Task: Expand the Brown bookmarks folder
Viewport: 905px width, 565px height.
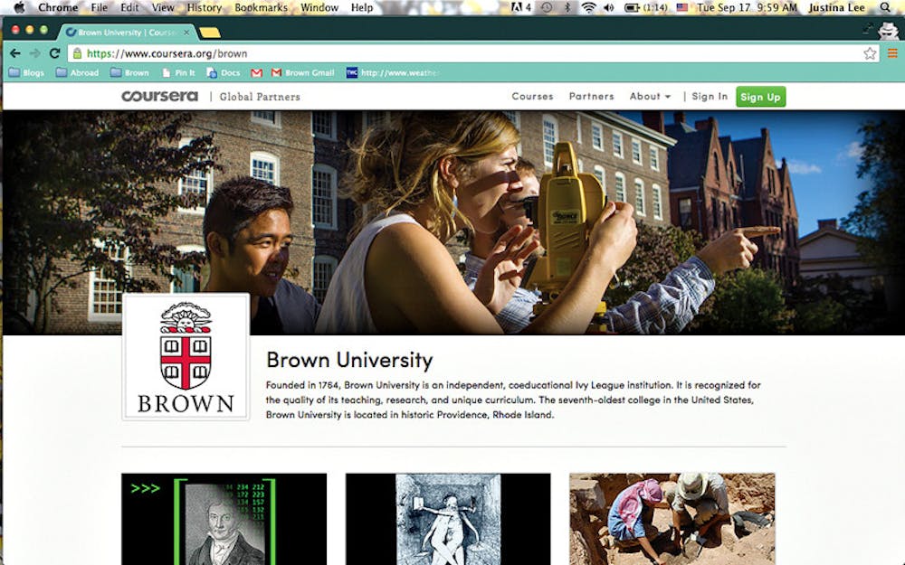Action: (129, 72)
